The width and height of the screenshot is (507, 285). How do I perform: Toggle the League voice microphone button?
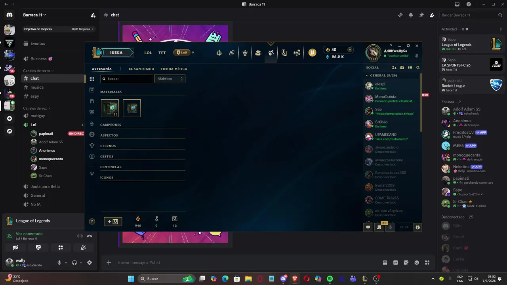(x=391, y=227)
